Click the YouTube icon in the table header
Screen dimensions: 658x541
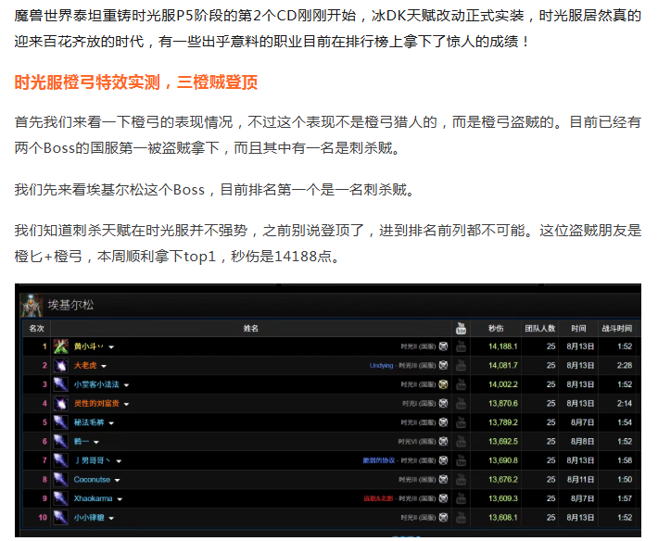[461, 328]
